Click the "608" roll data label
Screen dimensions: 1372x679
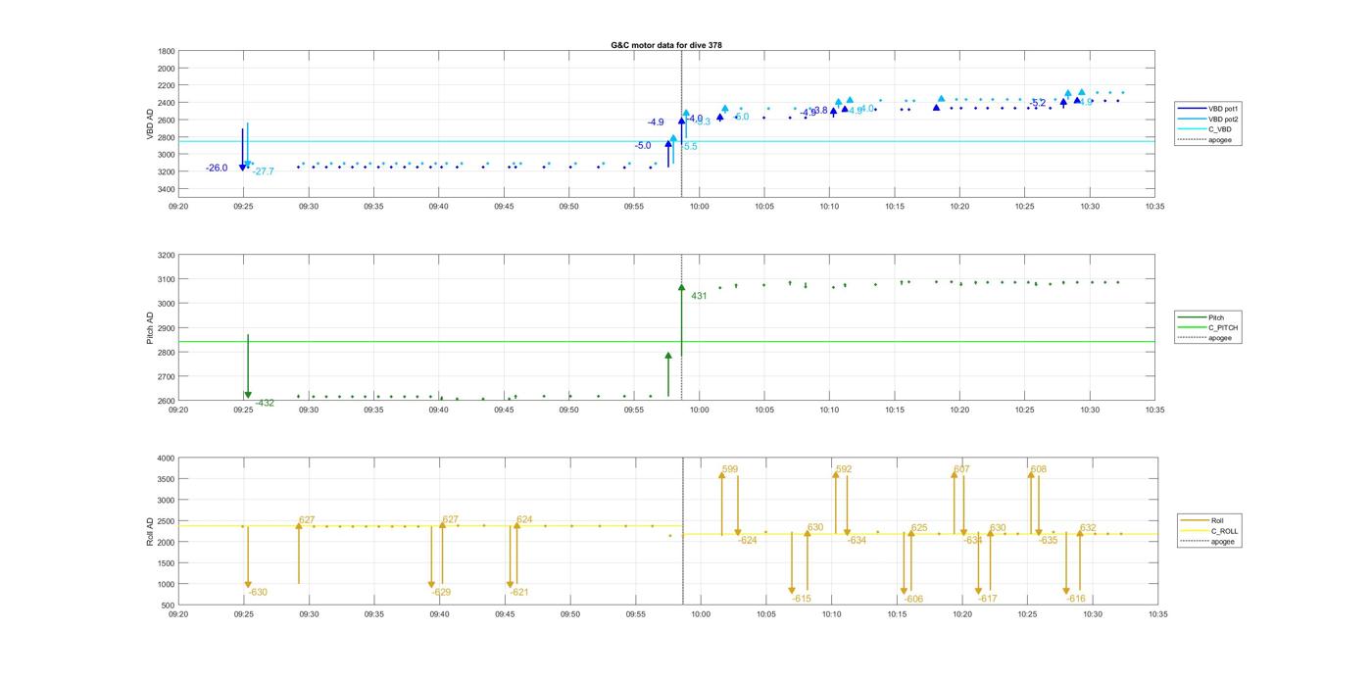click(x=1039, y=469)
